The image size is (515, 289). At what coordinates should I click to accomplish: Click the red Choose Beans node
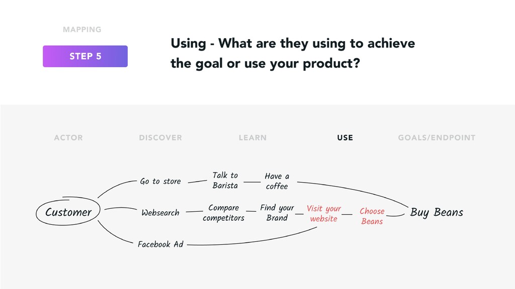point(372,216)
